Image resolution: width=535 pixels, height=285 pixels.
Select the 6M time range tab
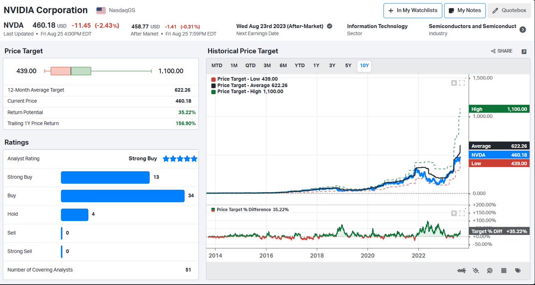(x=283, y=66)
